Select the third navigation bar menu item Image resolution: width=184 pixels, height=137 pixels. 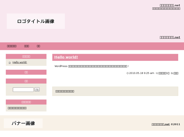[x=38, y=46]
